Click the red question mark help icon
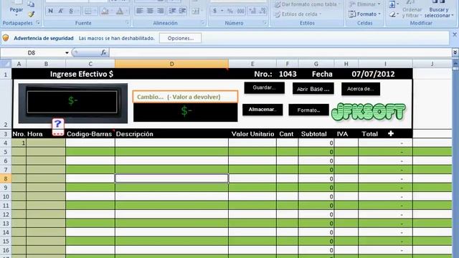The image size is (459, 258). [x=58, y=128]
